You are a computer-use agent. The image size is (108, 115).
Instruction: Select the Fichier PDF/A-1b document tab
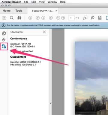pos(43,11)
